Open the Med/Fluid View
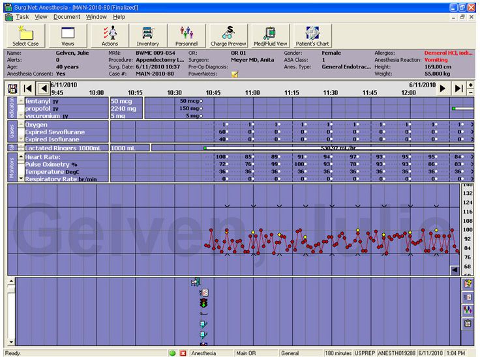480x357 pixels. pyautogui.click(x=270, y=36)
